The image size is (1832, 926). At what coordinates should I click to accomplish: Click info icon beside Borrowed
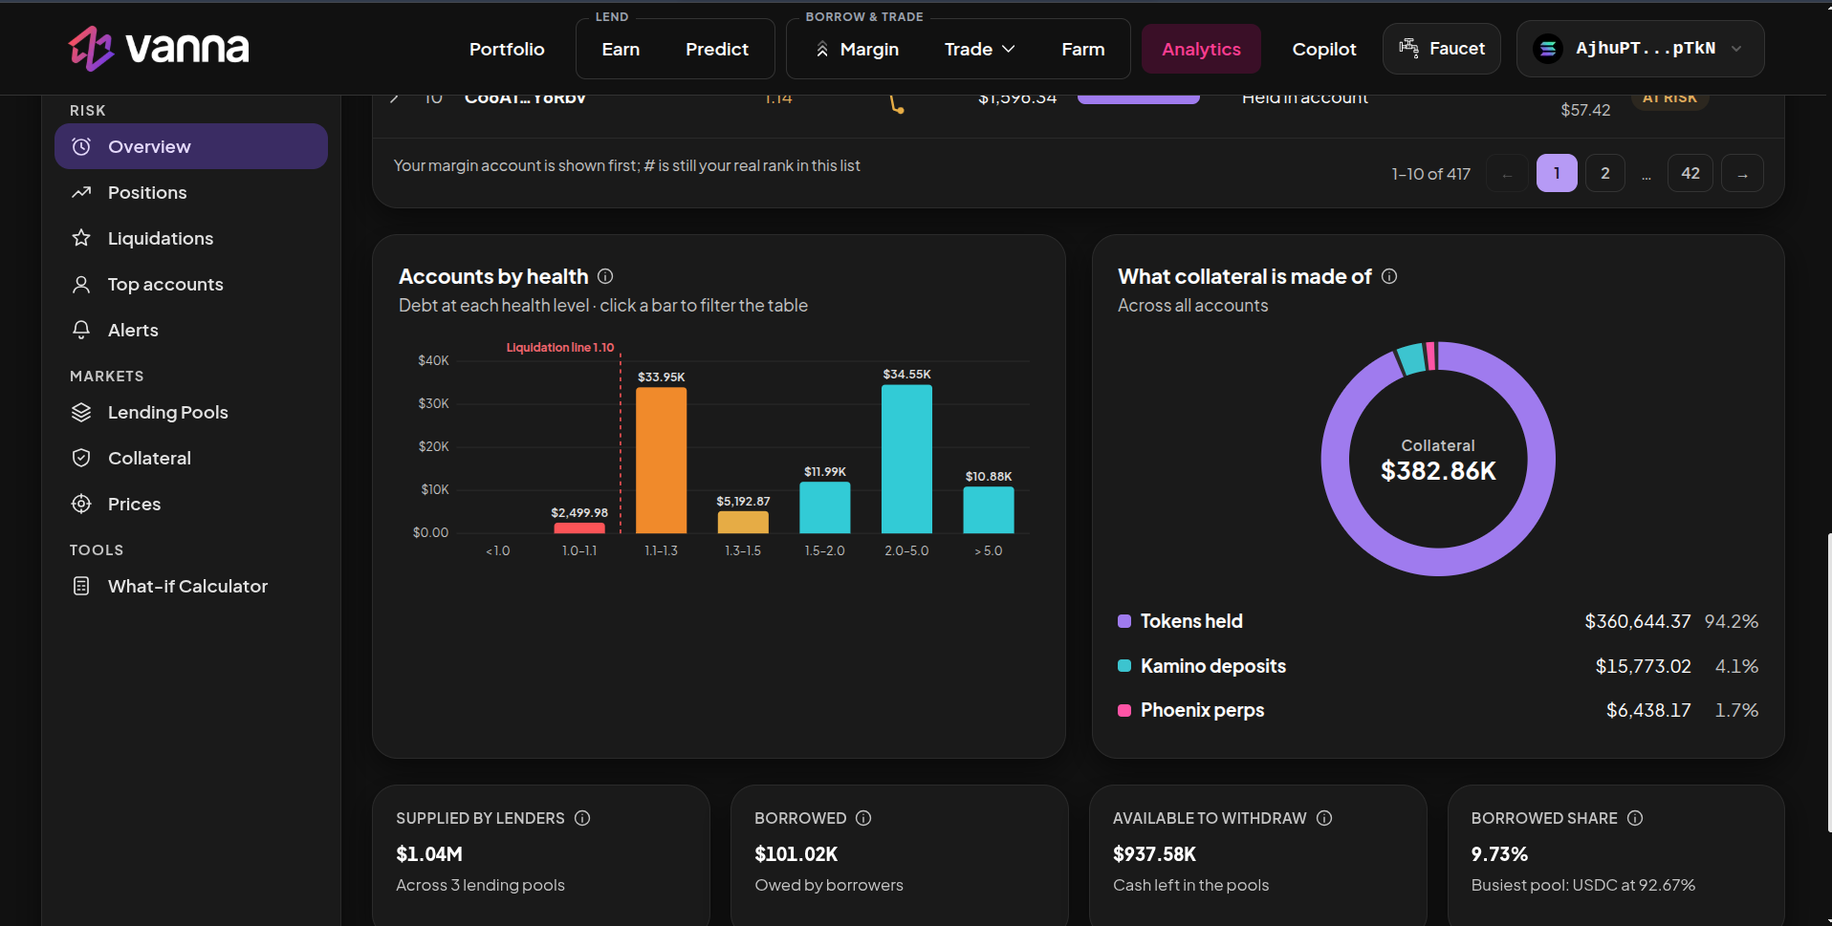(863, 818)
